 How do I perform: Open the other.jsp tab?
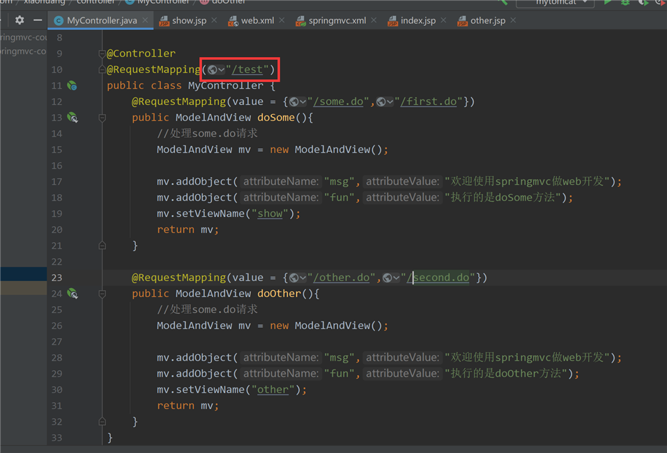point(488,20)
